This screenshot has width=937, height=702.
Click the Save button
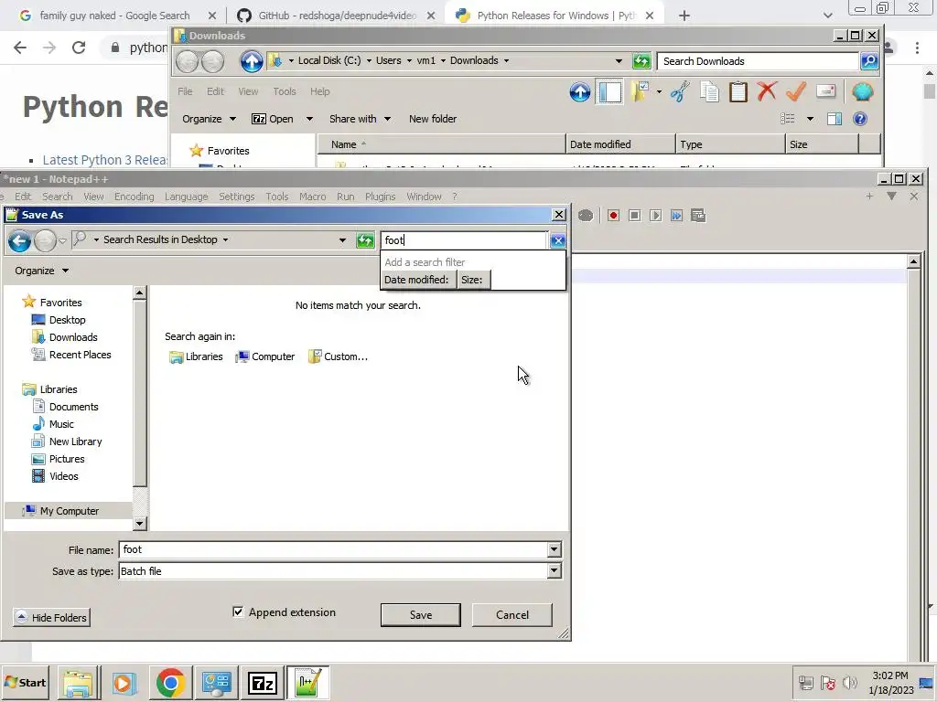point(421,615)
